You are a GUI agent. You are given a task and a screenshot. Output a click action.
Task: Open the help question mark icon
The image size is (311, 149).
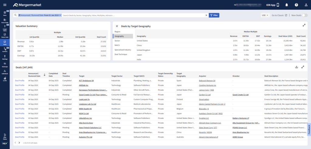point(296,5)
